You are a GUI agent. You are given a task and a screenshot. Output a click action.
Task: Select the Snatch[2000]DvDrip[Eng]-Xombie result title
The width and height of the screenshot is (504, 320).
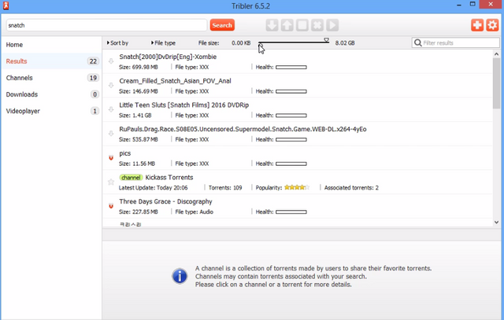pos(168,57)
